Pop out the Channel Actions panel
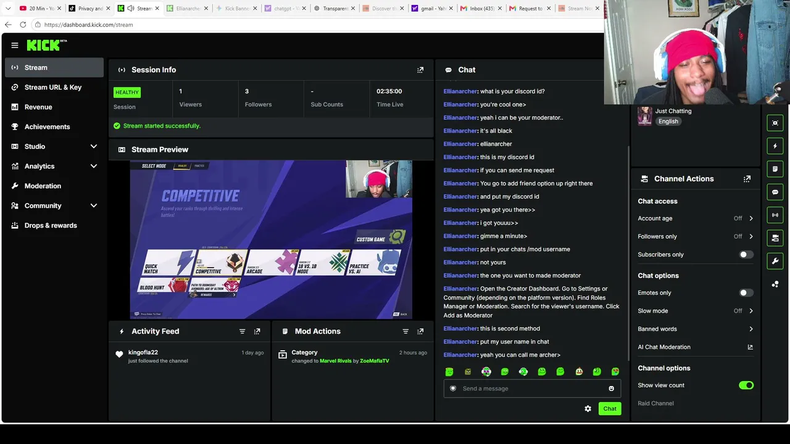This screenshot has height=444, width=790. click(x=747, y=179)
